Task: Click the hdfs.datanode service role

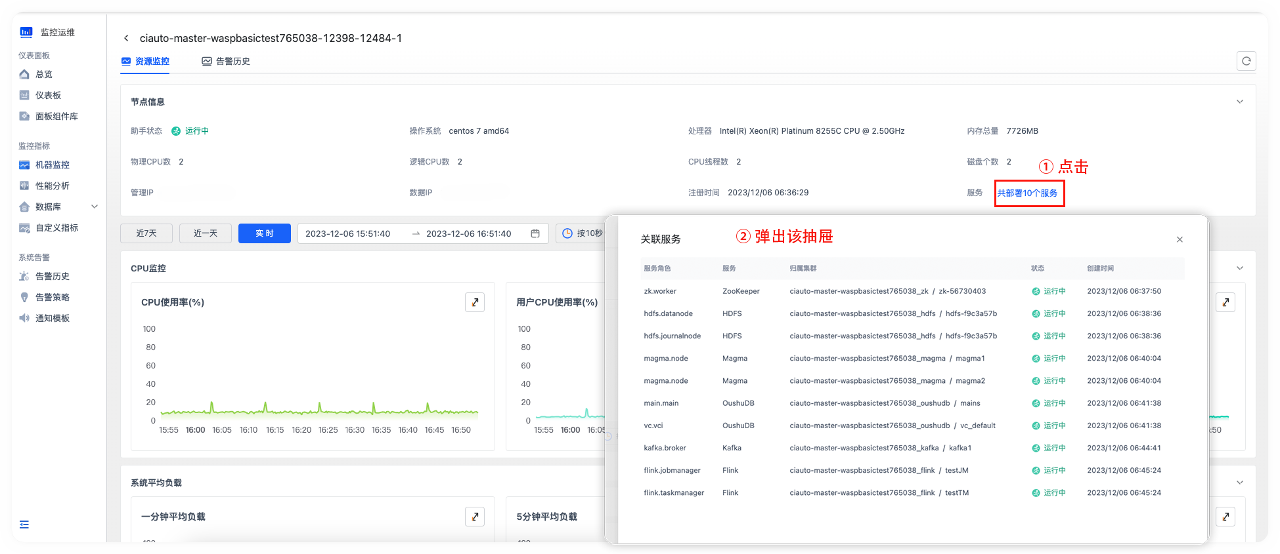Action: point(669,314)
